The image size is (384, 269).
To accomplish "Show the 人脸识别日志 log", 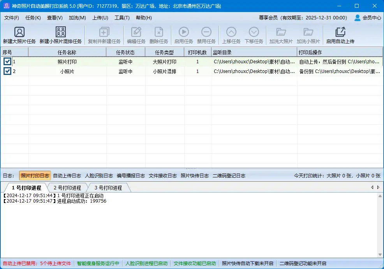I will pos(99,176).
